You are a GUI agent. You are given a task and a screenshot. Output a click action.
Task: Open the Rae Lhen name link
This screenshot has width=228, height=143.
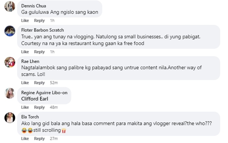point(30,61)
